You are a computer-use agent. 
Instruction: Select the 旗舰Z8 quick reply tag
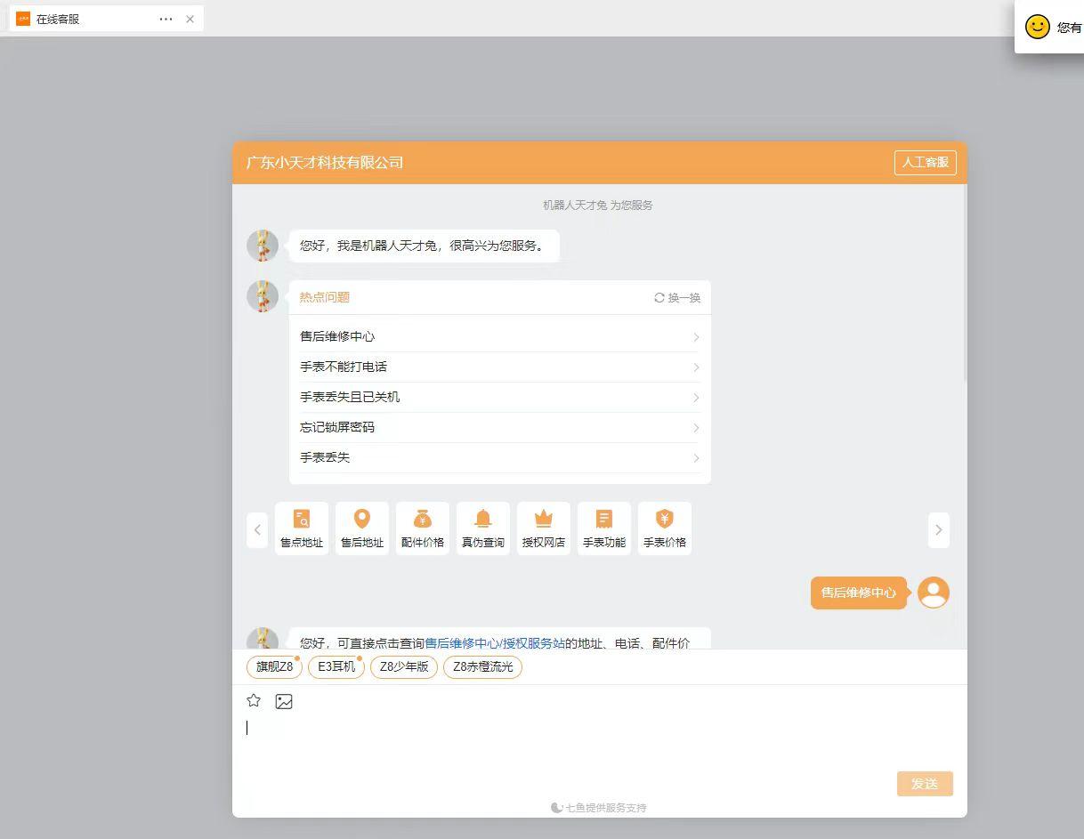[273, 666]
